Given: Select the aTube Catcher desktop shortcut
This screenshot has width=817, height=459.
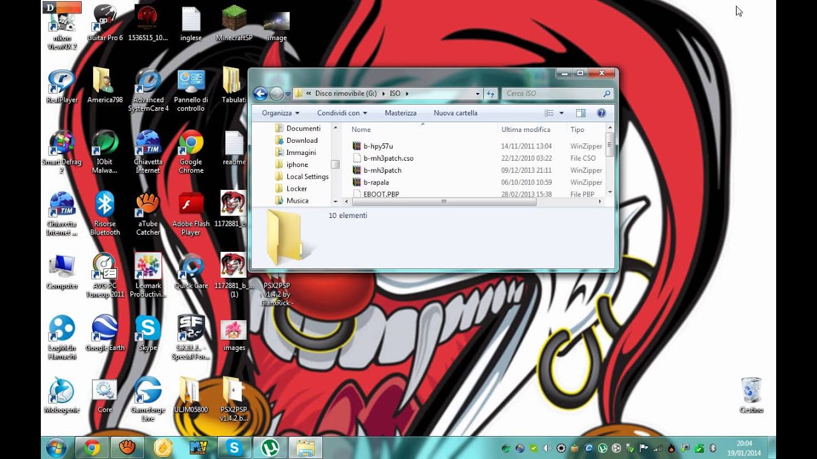Looking at the screenshot, I should 148,214.
